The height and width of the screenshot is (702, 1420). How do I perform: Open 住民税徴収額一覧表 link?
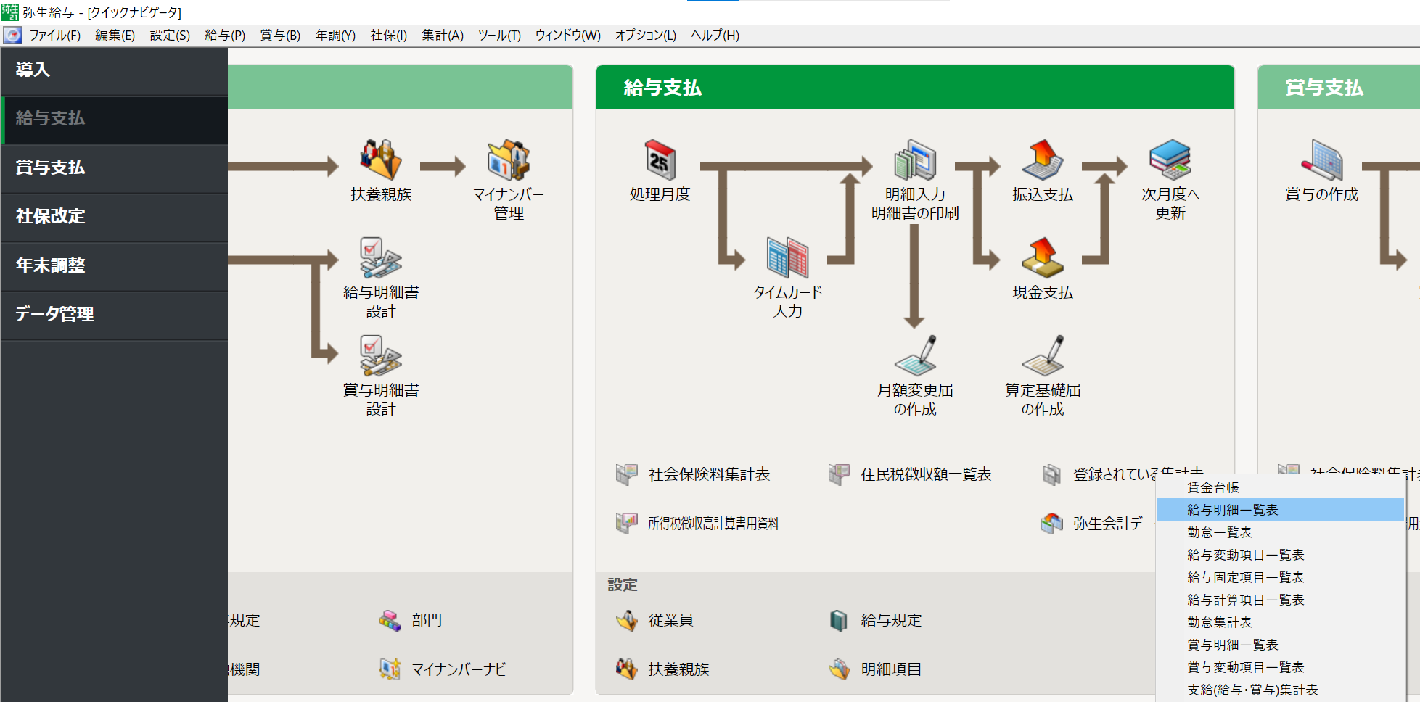click(925, 474)
